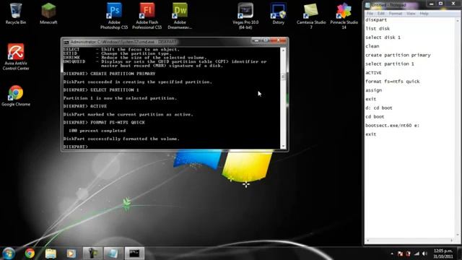Click the "assign" line in Notepad
The height and width of the screenshot is (260, 462).
click(374, 90)
